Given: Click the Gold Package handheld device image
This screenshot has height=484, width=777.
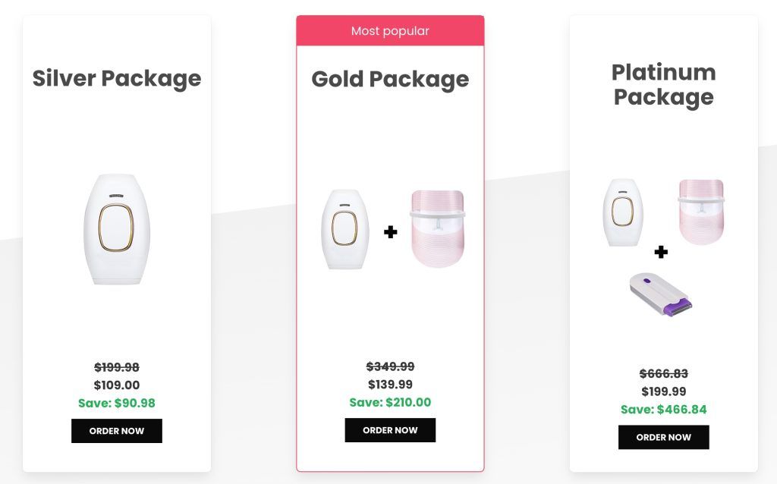Looking at the screenshot, I should [345, 229].
